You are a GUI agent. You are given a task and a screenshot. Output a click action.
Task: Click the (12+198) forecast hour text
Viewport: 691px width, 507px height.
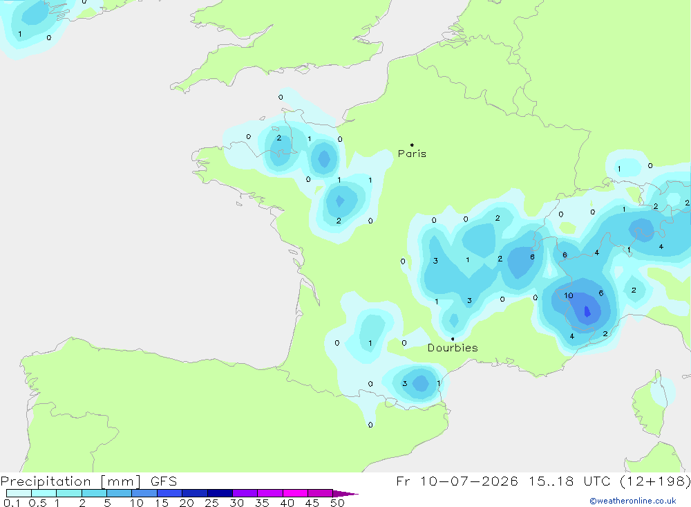pos(655,481)
